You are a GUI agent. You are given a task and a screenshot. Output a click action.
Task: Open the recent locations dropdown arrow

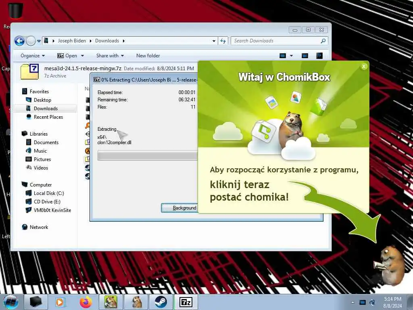tap(39, 41)
